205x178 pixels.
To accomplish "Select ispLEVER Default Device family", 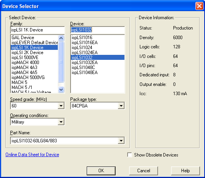I will 35,43.
